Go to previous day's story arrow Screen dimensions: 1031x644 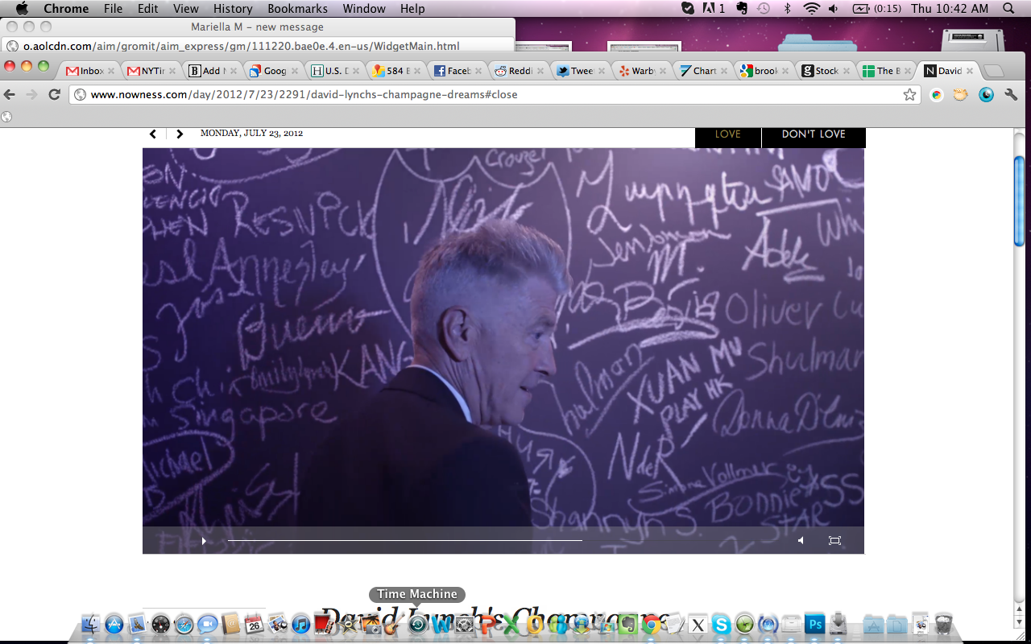(x=153, y=134)
